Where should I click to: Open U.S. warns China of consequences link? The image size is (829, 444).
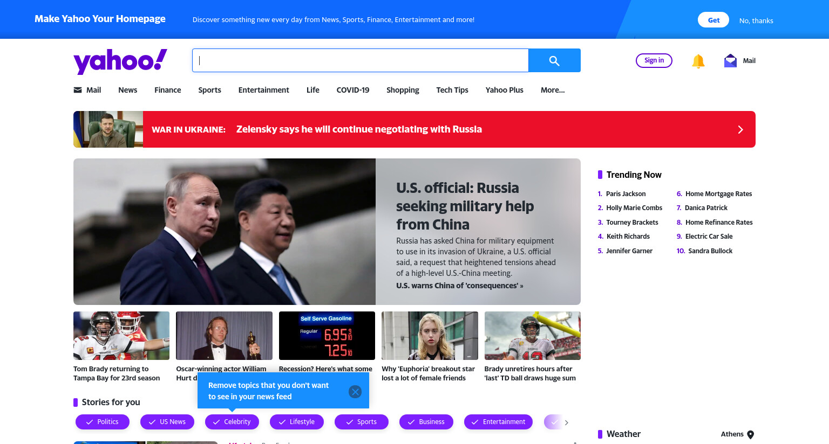[x=460, y=286]
